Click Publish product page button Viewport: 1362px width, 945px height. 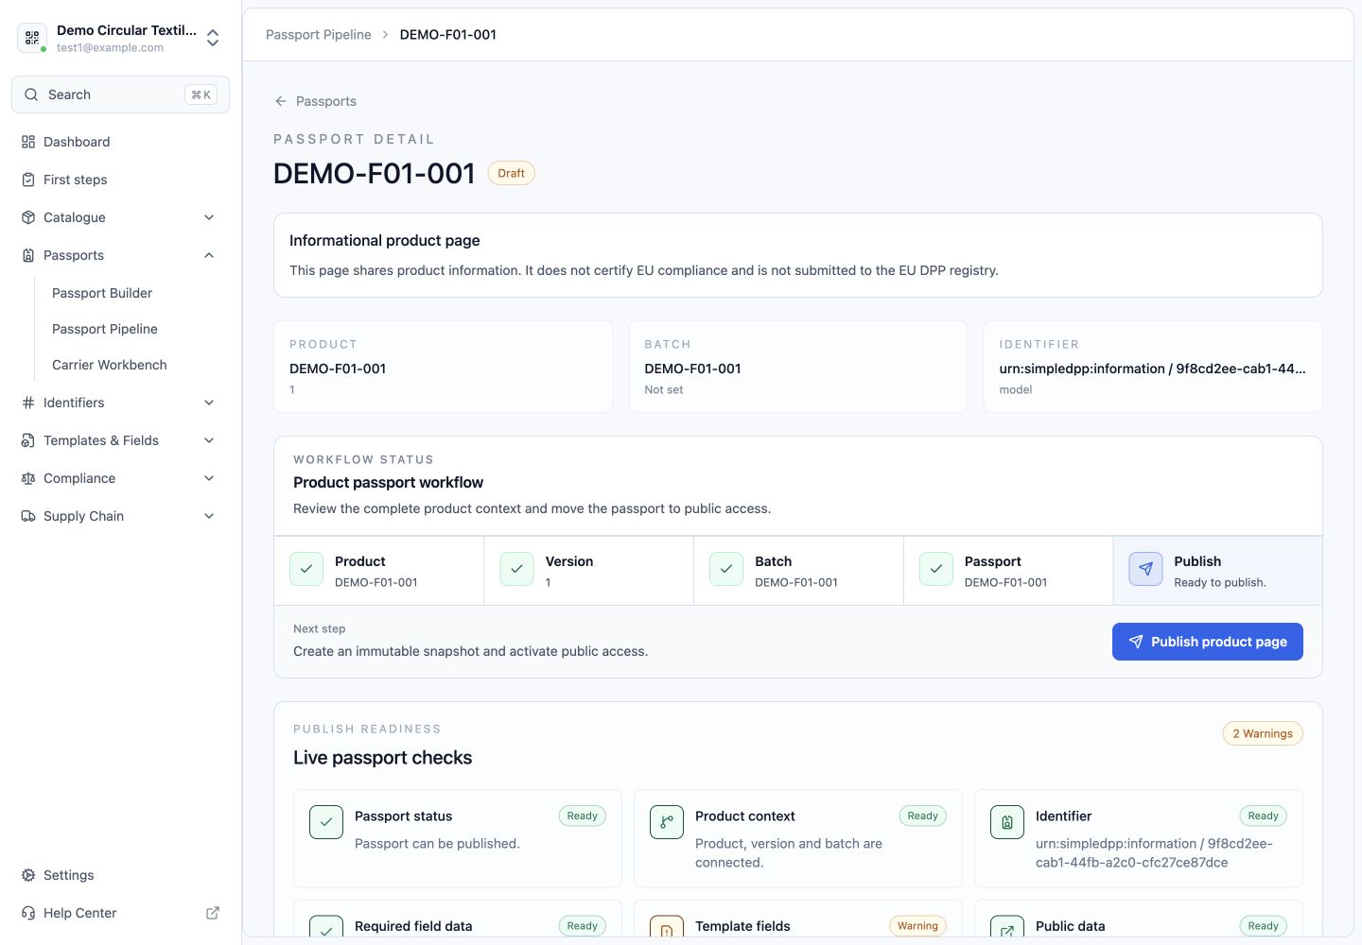tap(1207, 642)
